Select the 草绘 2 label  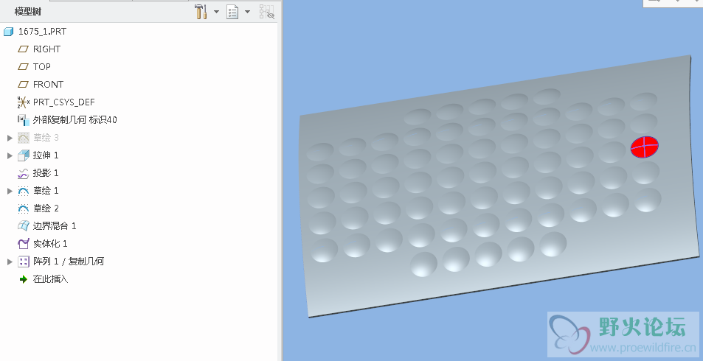click(46, 208)
